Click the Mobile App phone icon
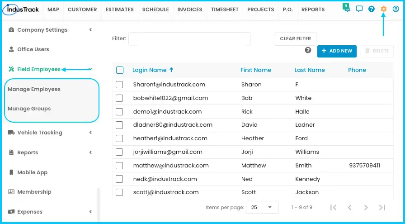Image resolution: width=405 pixels, height=224 pixels. 11,172
